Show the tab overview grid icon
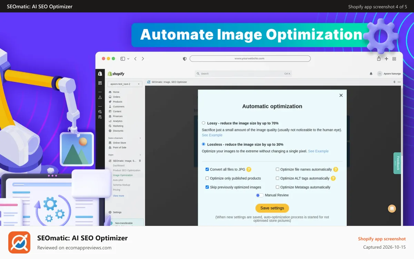This screenshot has width=414, height=259. pyautogui.click(x=394, y=59)
